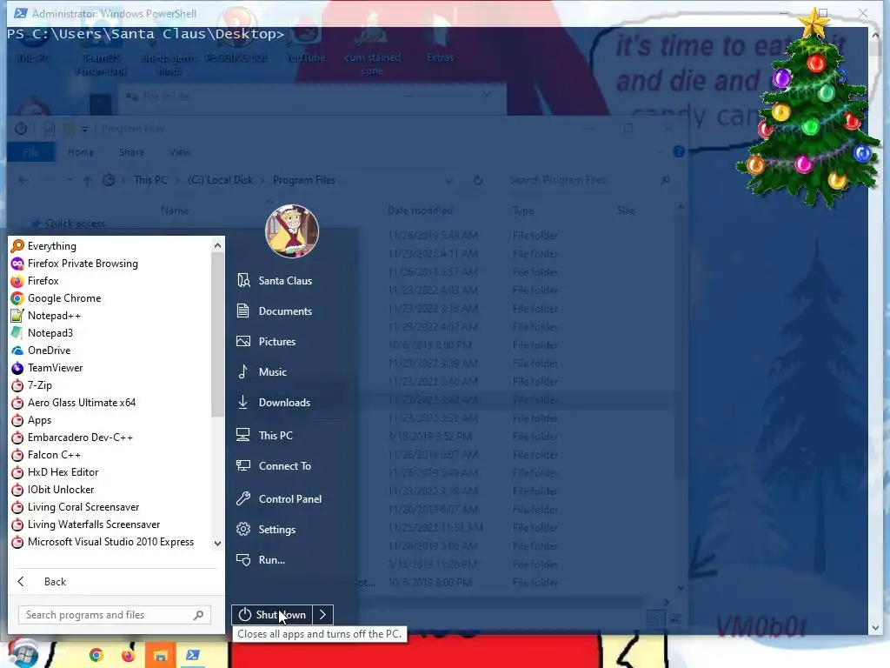890x668 pixels.
Task: Click the Shut Down button
Action: [x=272, y=615]
